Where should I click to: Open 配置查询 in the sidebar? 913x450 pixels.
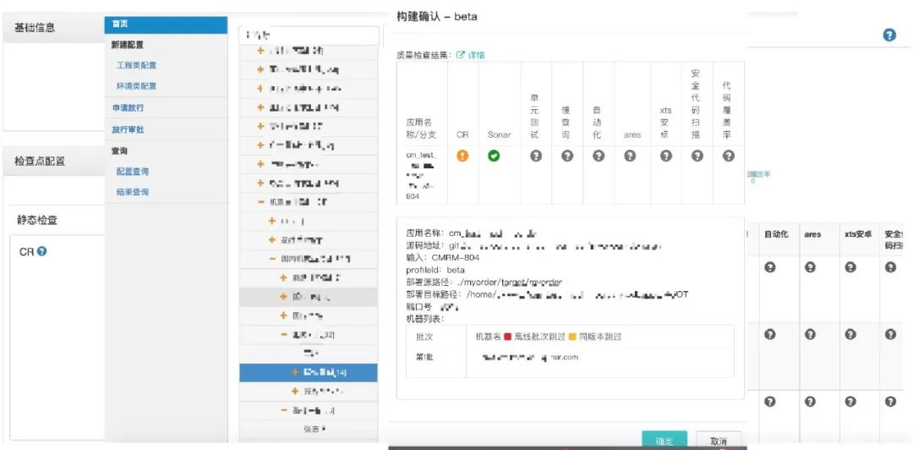(132, 172)
